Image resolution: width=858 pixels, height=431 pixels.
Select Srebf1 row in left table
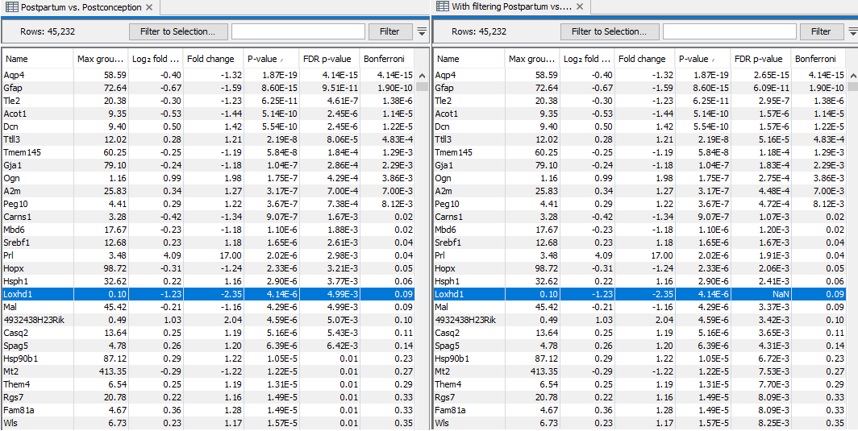click(x=209, y=242)
